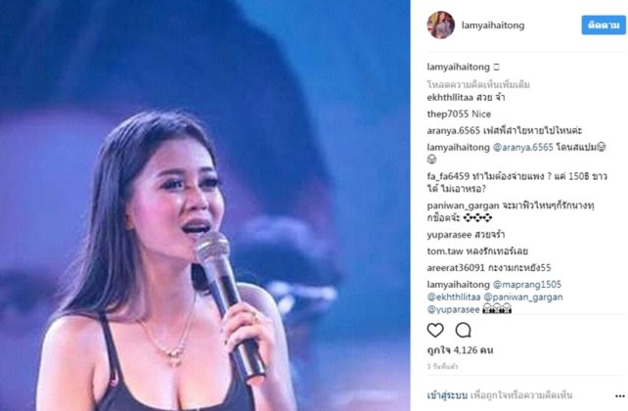Open areerat36091 commenter profile
Screen dimensions: 628x411
point(456,267)
